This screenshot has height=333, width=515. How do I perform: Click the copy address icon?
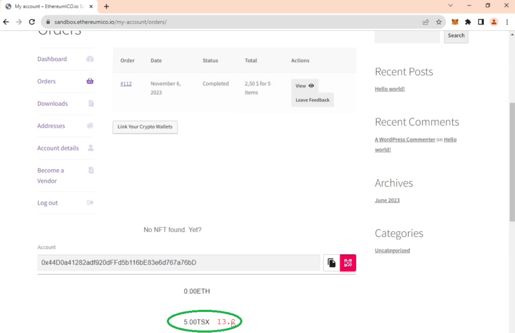click(x=331, y=263)
